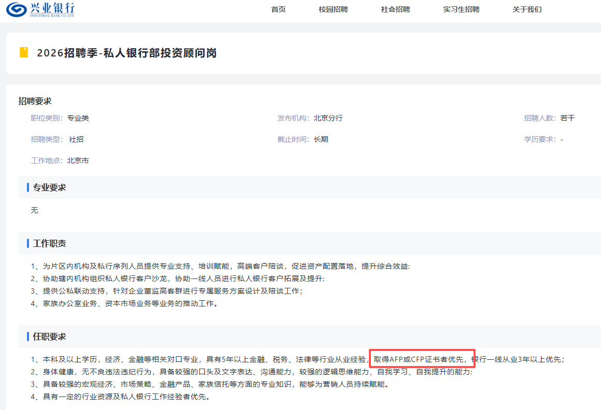The width and height of the screenshot is (601, 410).
Task: Click the 北京市 work location value
Action: point(78,160)
